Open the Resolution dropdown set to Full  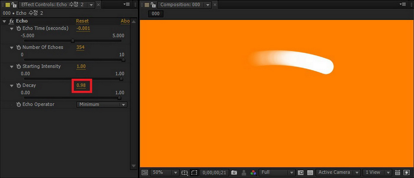coord(276,172)
